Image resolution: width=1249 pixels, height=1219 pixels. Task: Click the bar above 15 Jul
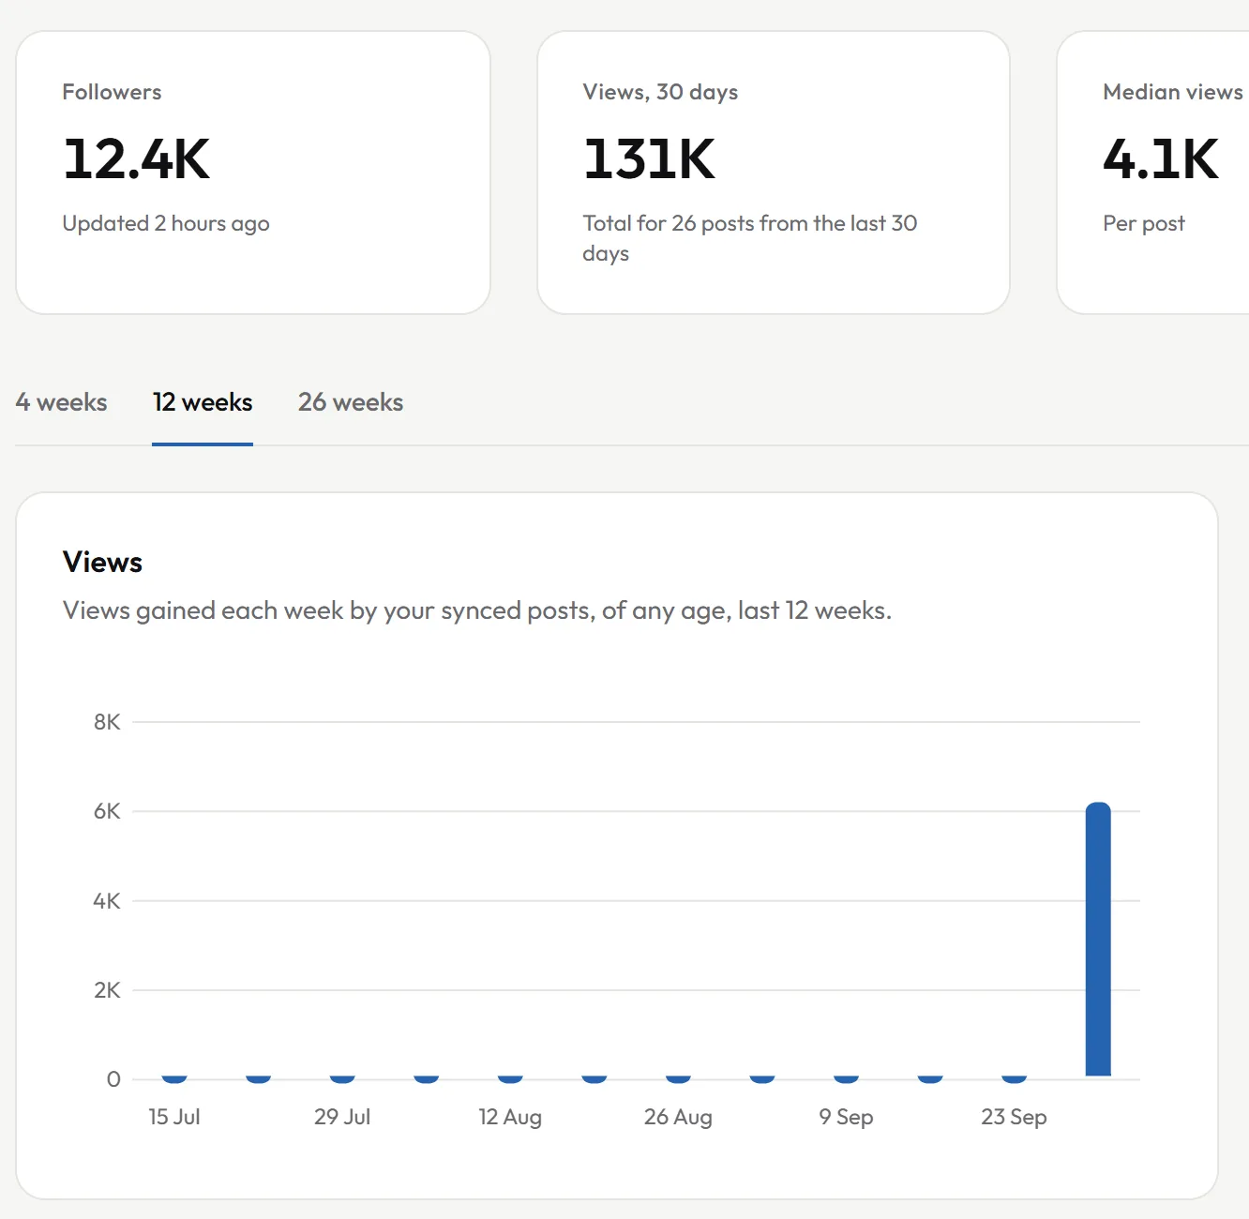174,1078
